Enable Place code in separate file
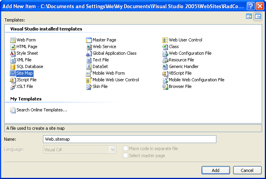 (125, 149)
